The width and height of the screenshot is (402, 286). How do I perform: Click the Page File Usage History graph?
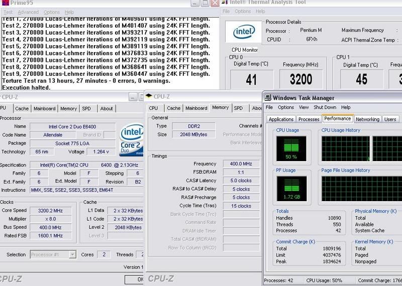(362, 189)
